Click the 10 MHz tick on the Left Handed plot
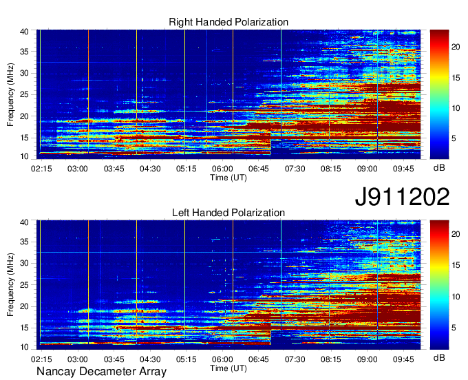The height and width of the screenshot is (380, 468). coord(24,347)
